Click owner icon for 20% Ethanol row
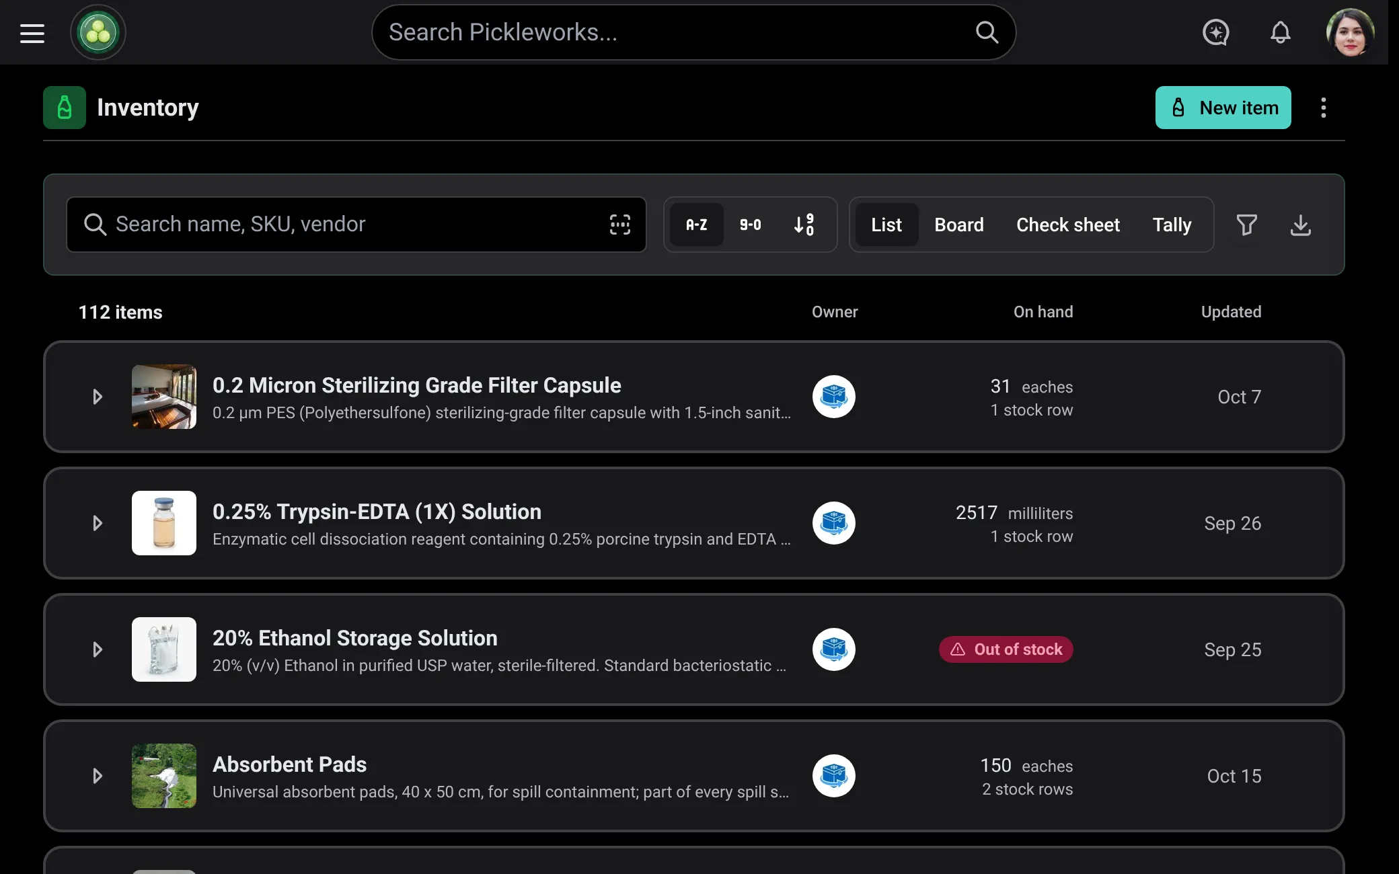The height and width of the screenshot is (874, 1399). click(834, 649)
